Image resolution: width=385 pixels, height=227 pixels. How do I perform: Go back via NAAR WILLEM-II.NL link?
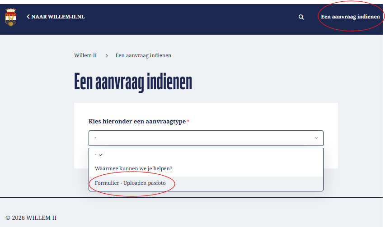click(56, 17)
